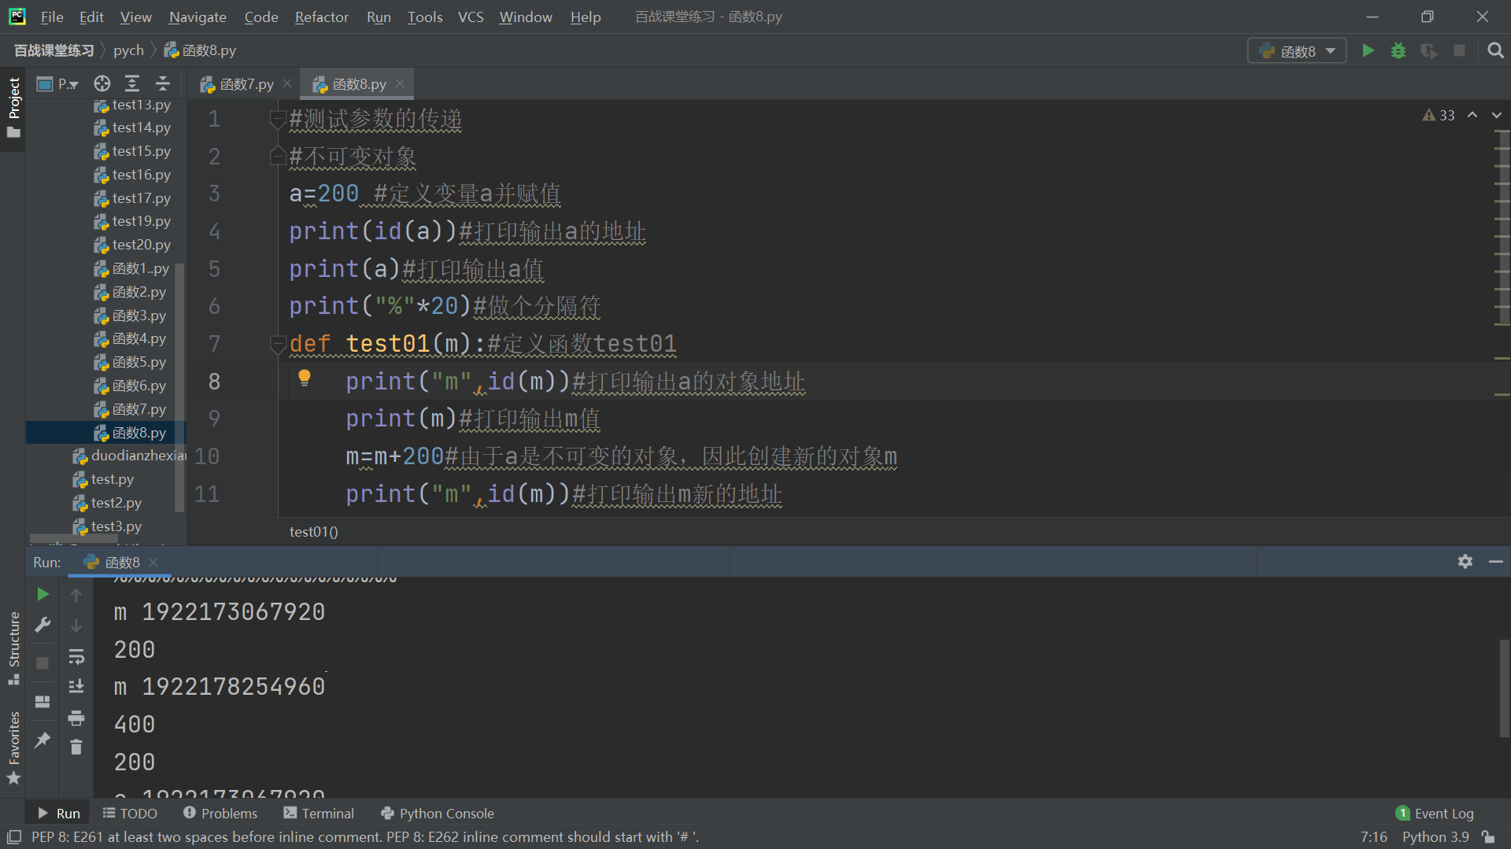Open the Refactor menu

click(x=321, y=17)
